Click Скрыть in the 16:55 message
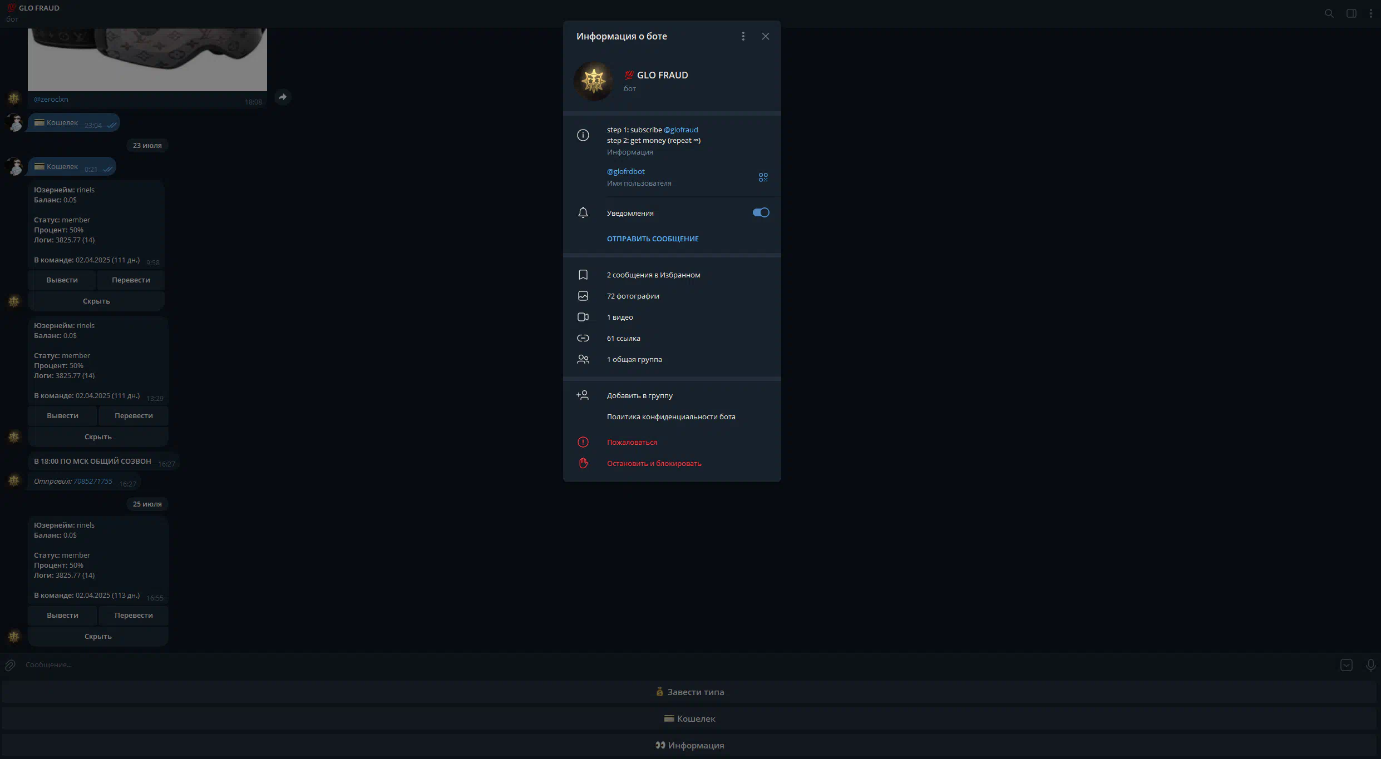1381x759 pixels. (x=98, y=636)
